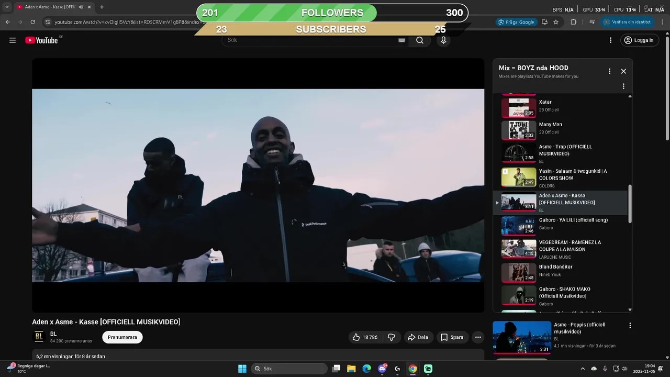Open a new browser tab
670x377 pixels.
102,7
